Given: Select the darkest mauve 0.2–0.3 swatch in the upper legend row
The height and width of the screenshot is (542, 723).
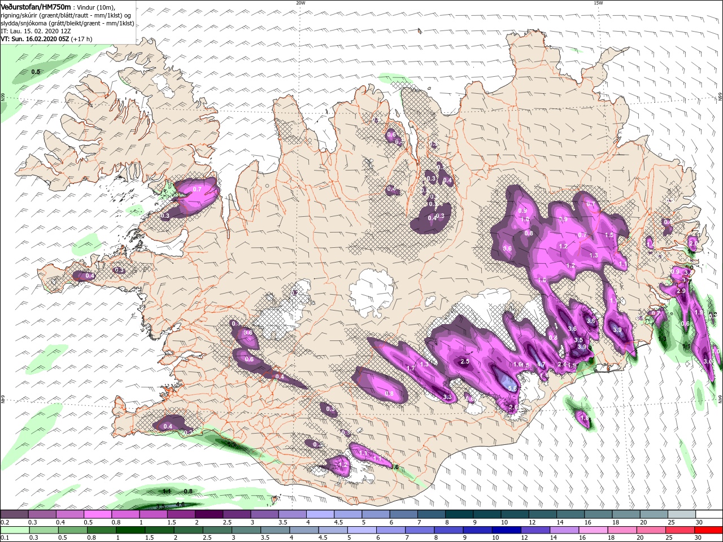Looking at the screenshot, I should [14, 514].
